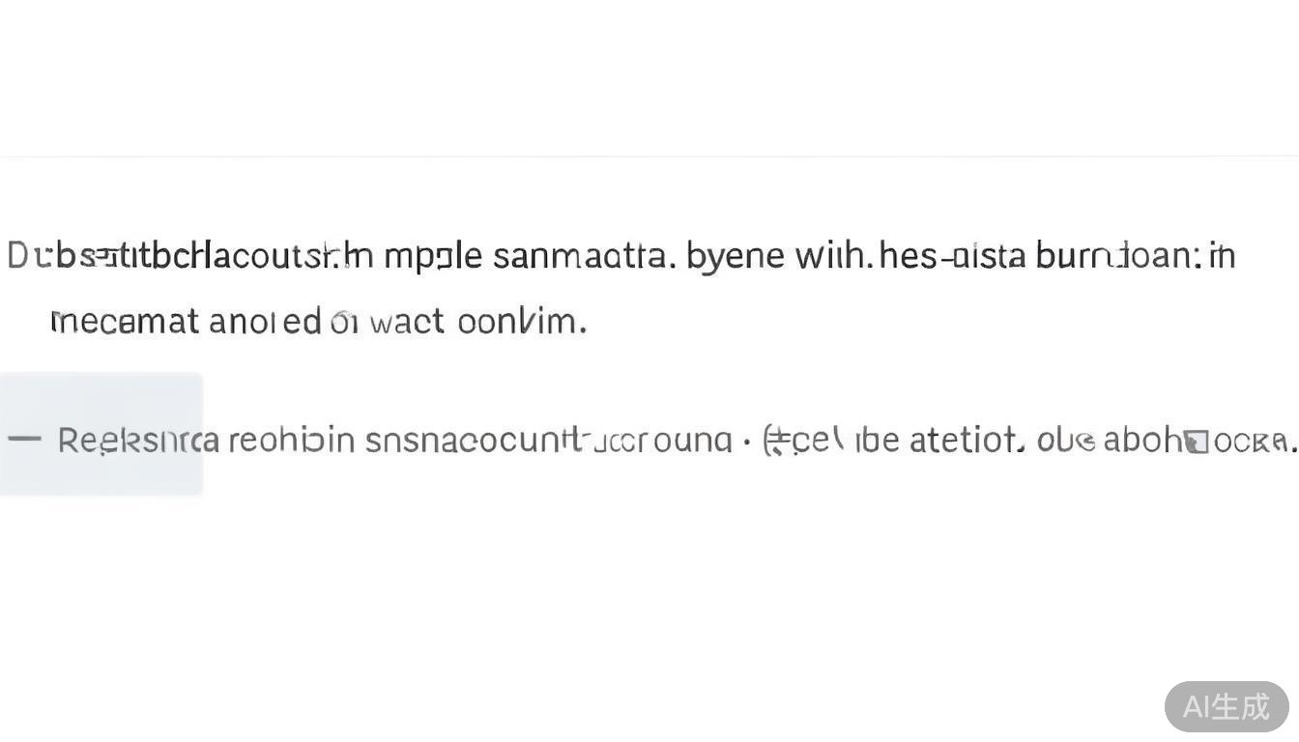Click the word "Reeksnrca"

(138, 441)
